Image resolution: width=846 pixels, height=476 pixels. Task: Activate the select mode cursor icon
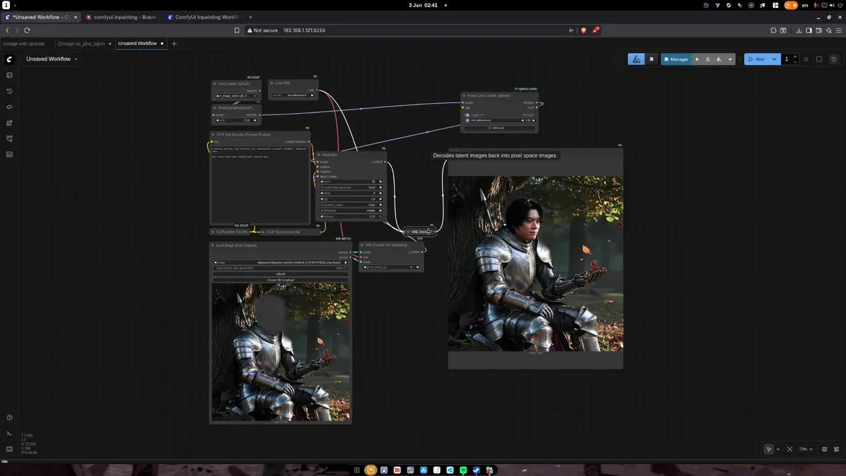(769, 450)
